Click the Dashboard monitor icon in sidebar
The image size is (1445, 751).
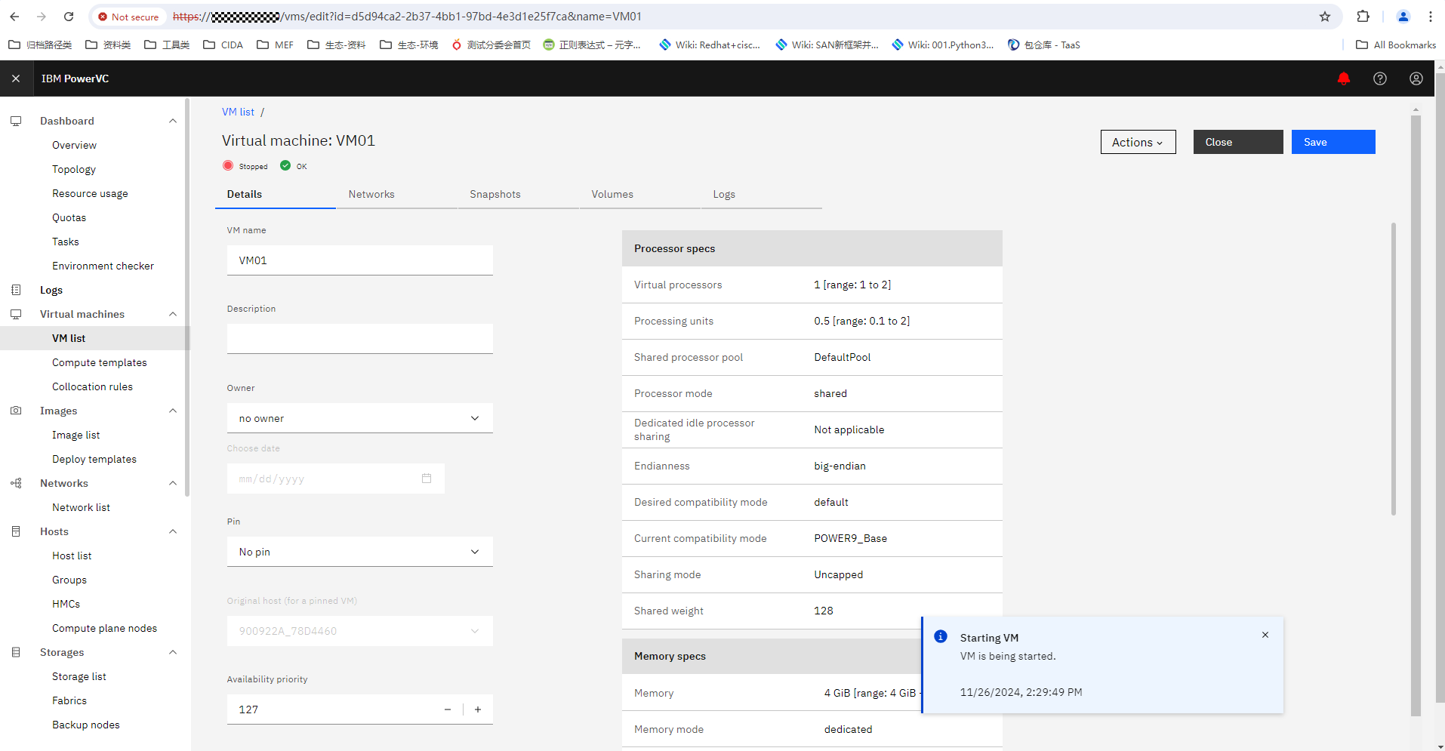click(x=16, y=121)
